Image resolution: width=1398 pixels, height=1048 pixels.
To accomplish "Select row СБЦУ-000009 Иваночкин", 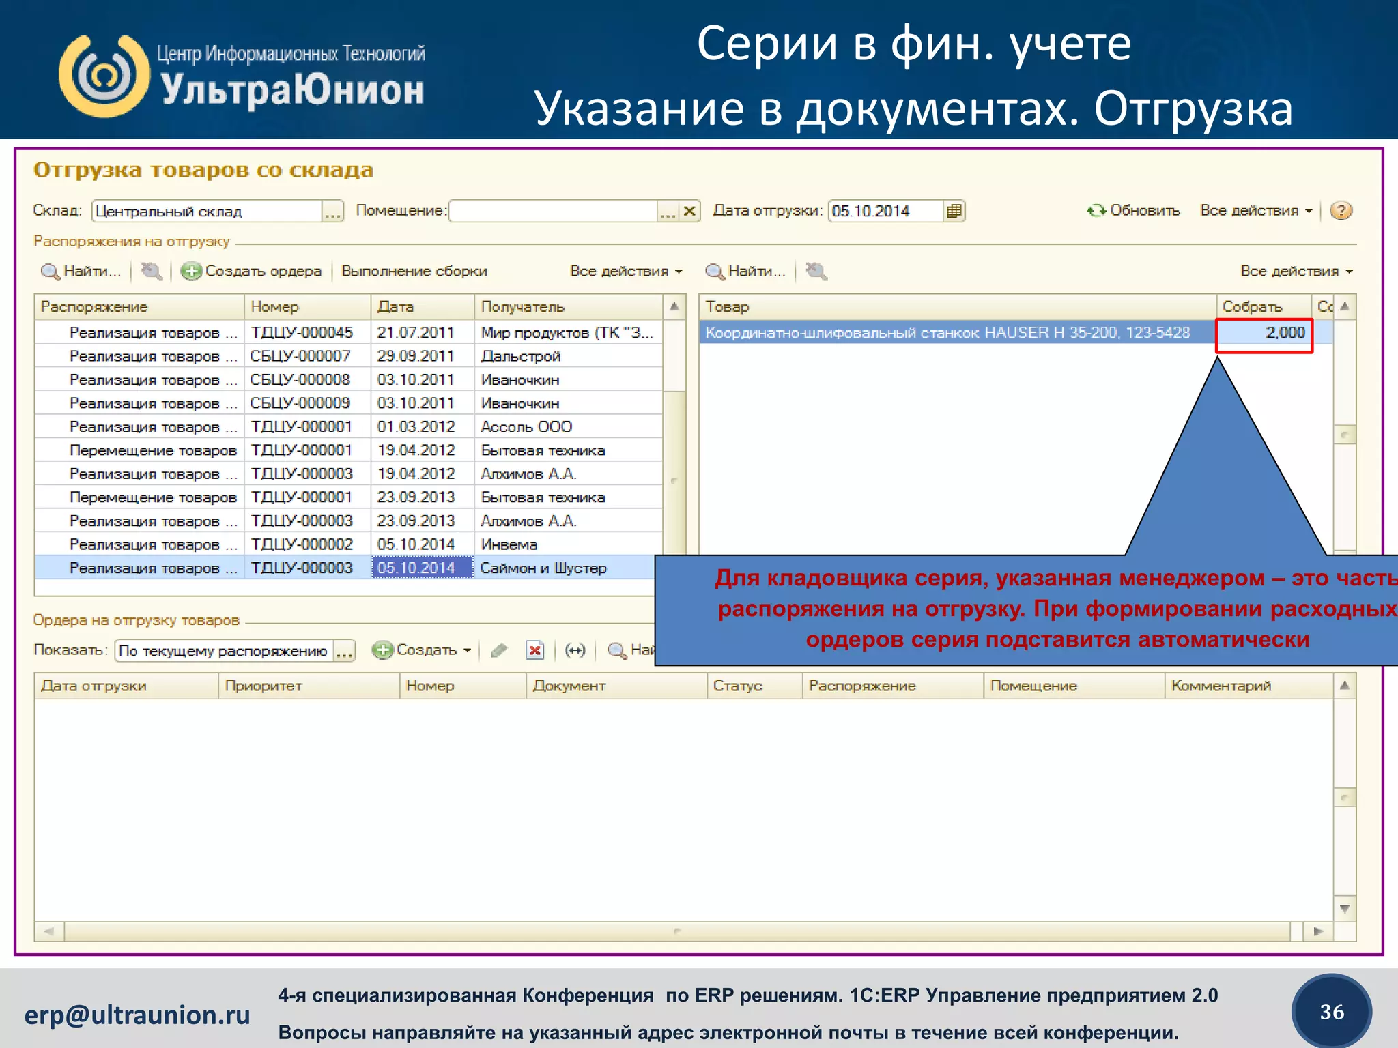I will point(349,403).
